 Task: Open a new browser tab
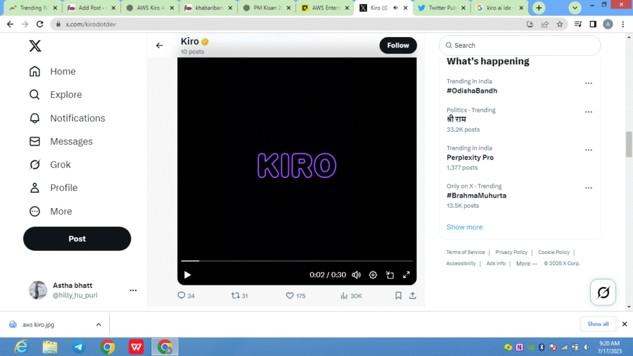(538, 7)
